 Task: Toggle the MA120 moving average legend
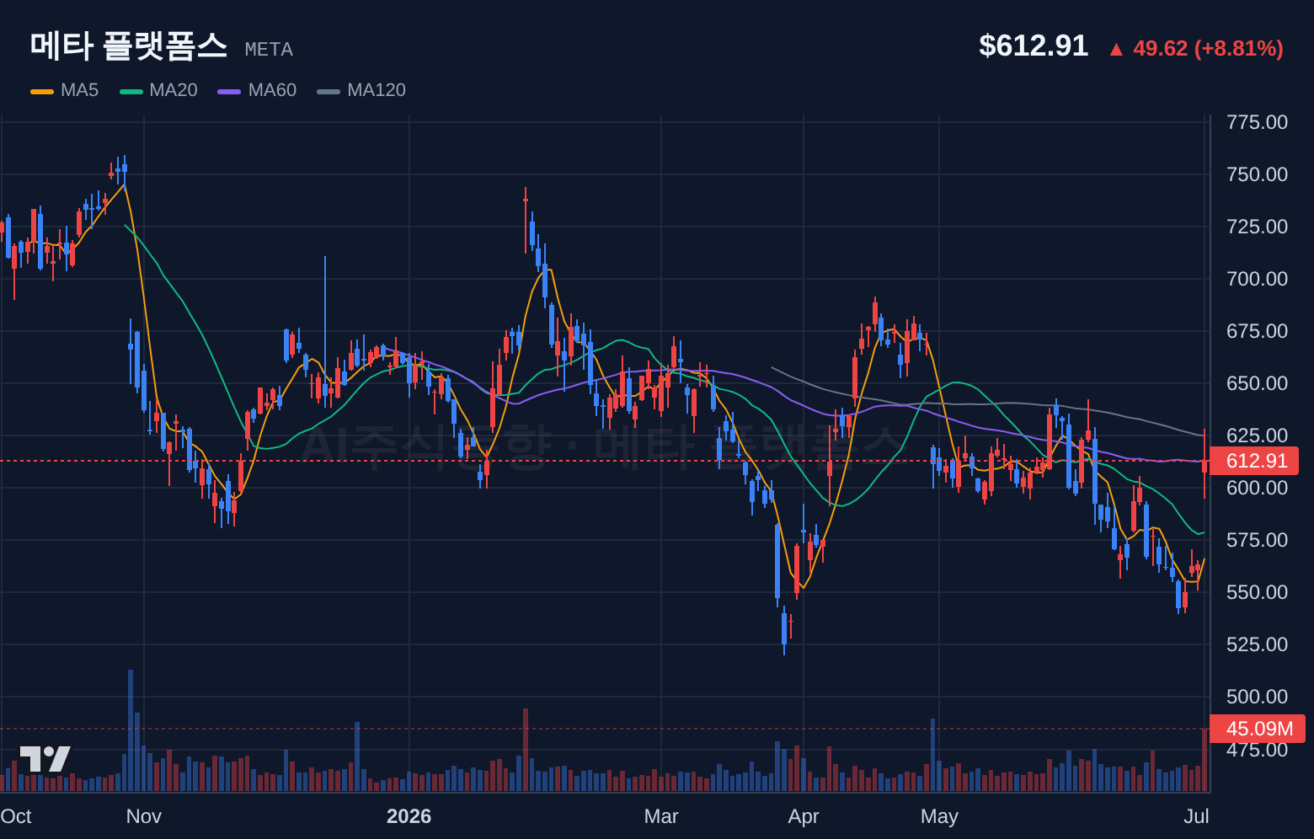(361, 90)
